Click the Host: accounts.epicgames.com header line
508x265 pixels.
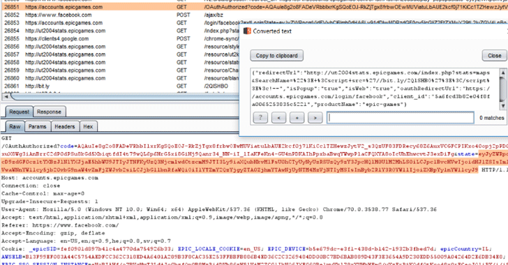click(50, 178)
